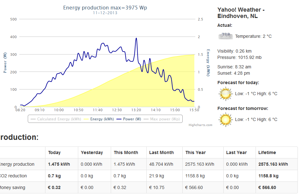The image size is (301, 195).
Task: Click the Yahoo! Weather Eindhoven heading
Action: (241, 13)
